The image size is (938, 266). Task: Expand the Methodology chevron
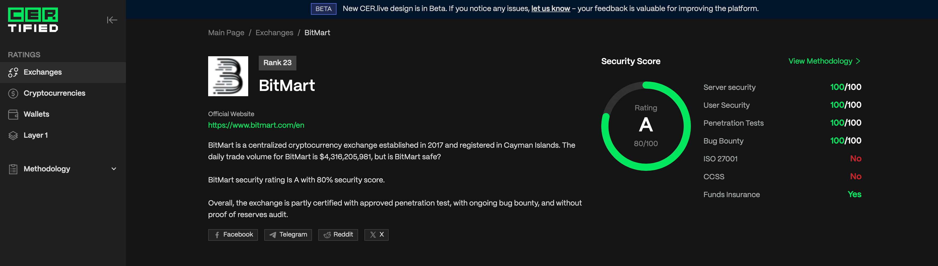(114, 169)
